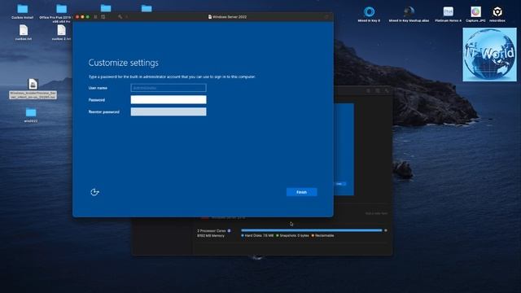Click the yellow minimize window button
Image resolution: width=521 pixels, height=293 pixels.
82,16
